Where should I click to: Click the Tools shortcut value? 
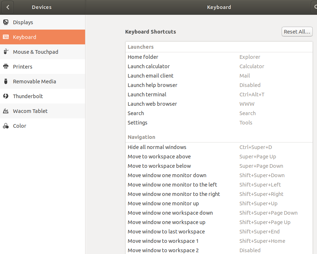click(x=246, y=123)
